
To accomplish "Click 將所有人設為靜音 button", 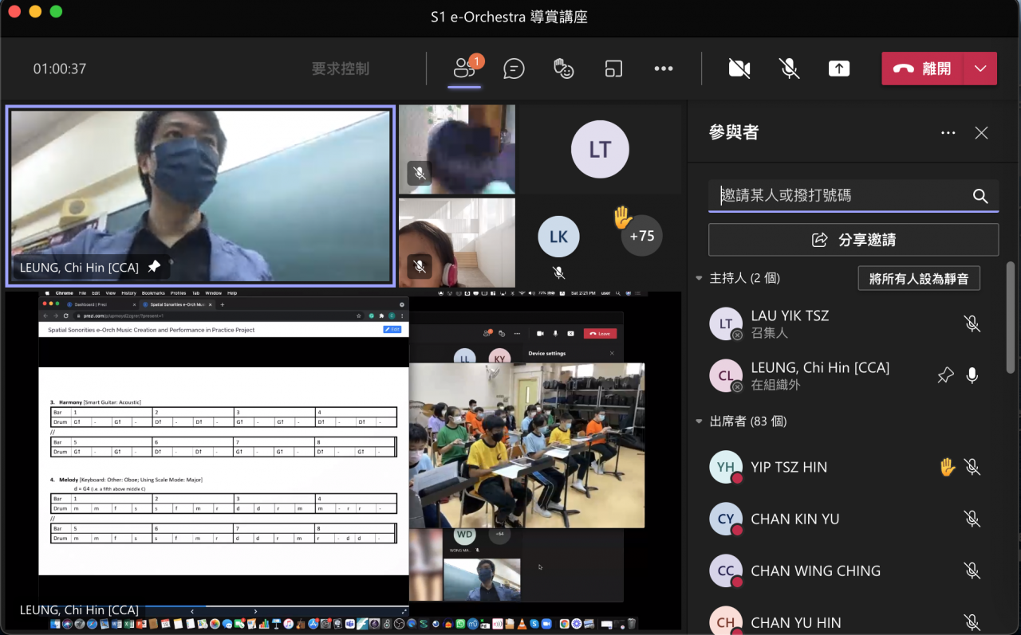I will [x=918, y=279].
